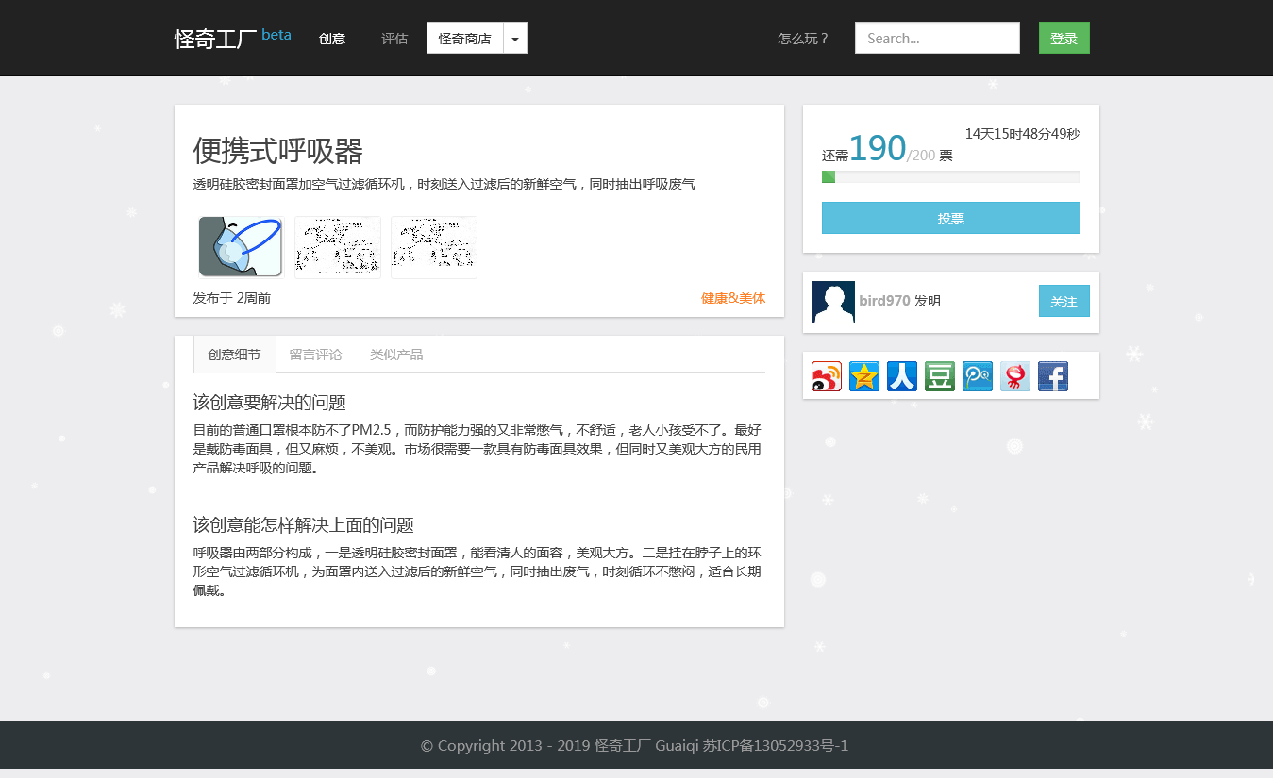Share to Sina Weibo icon

click(827, 376)
